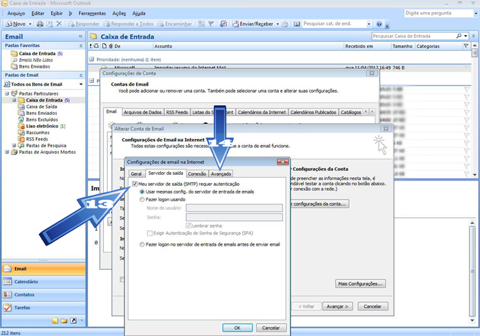Viewport: 480px width, 336px height.
Task: Click the Novo mail toolbar button
Action: (x=15, y=24)
